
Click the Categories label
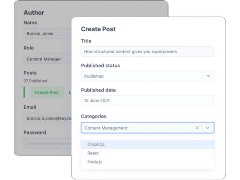point(94,116)
